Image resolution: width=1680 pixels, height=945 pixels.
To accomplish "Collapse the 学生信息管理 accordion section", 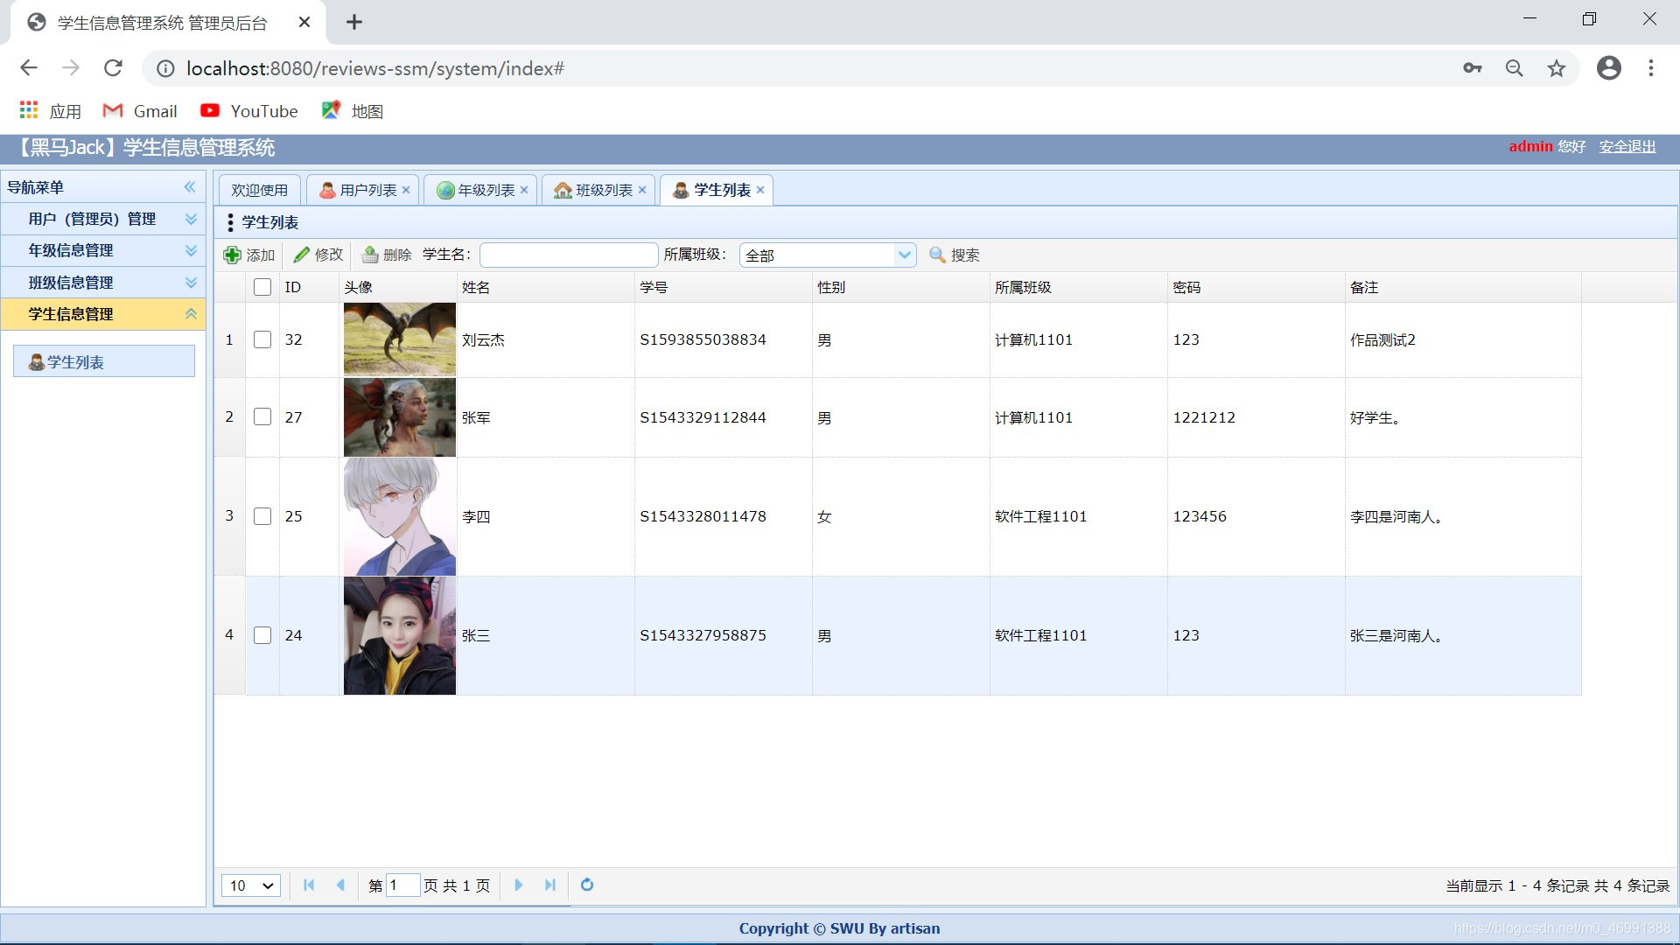I will pyautogui.click(x=103, y=314).
